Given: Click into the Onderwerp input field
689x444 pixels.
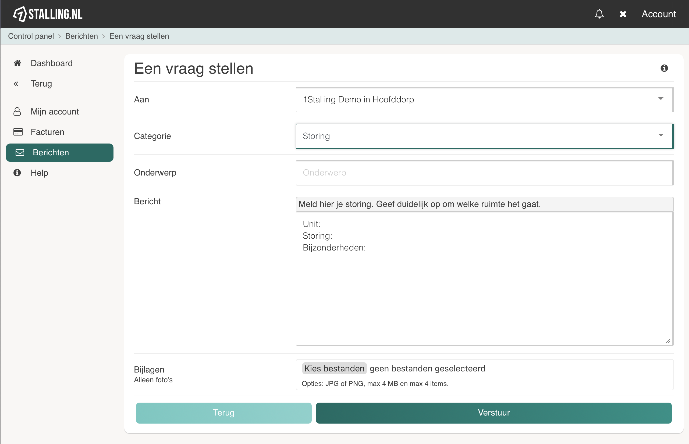Looking at the screenshot, I should [x=484, y=173].
